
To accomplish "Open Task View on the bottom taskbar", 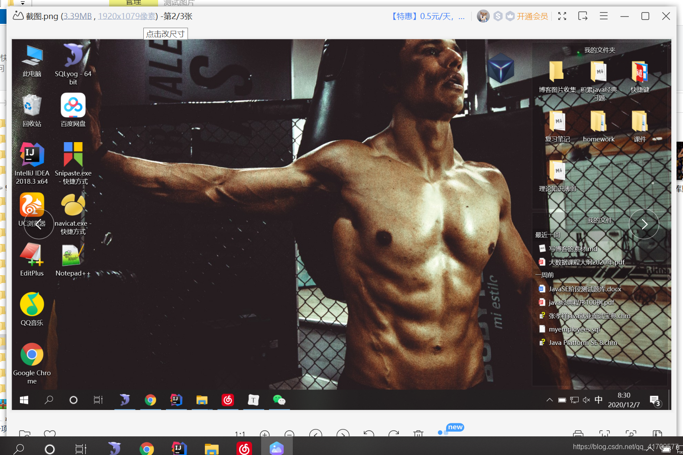I will point(81,449).
